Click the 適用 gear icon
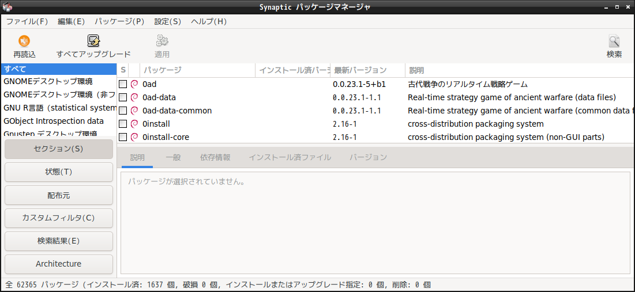The height and width of the screenshot is (292, 635). (x=162, y=41)
